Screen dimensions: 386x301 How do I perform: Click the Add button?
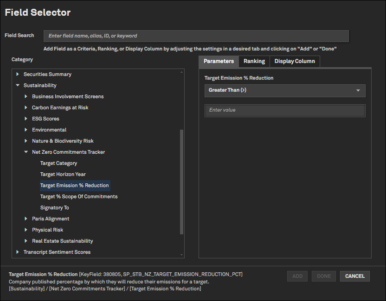297,276
